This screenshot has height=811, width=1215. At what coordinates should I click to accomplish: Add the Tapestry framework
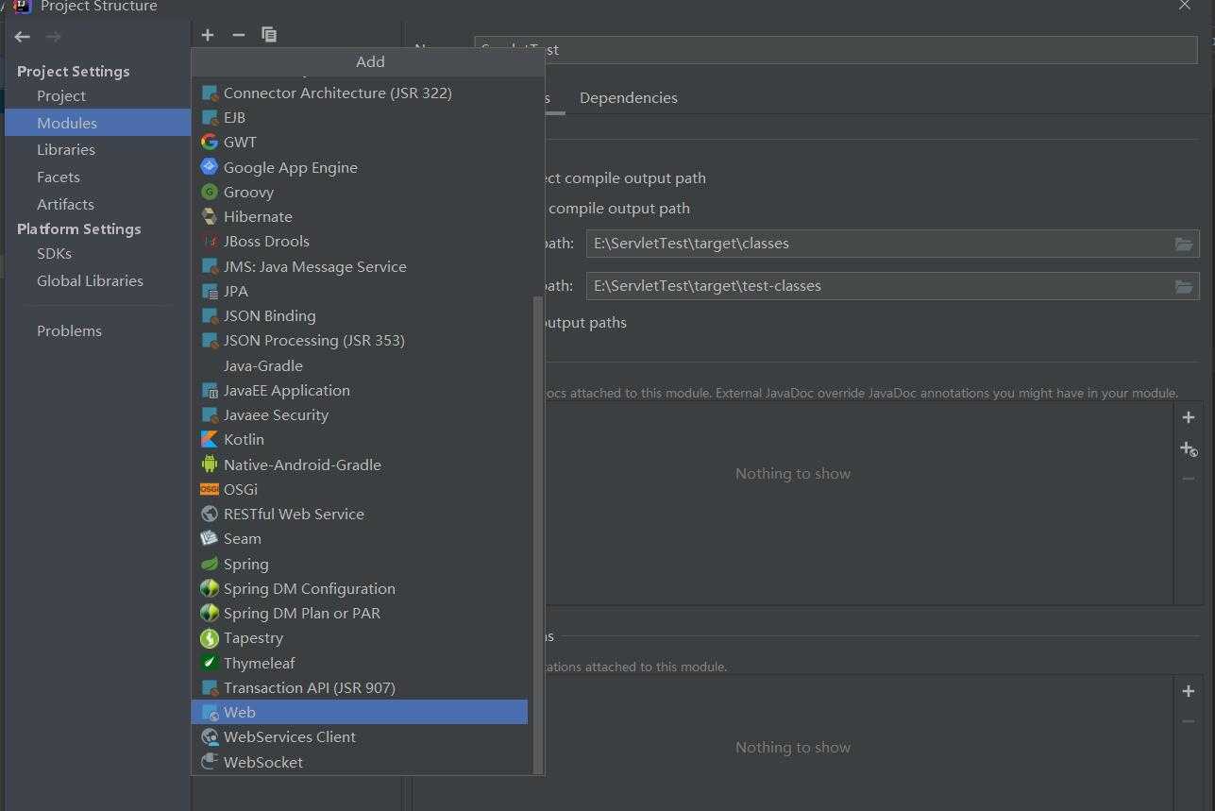click(360, 637)
